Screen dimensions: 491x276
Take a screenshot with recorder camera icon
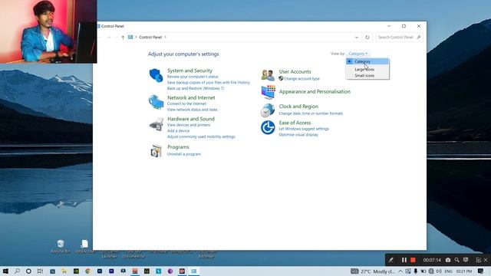tap(448, 260)
